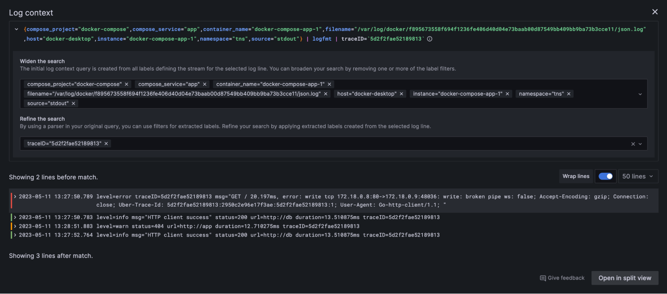This screenshot has width=667, height=294.
Task: Remove the compose_service="app" label filter
Action: coord(205,84)
